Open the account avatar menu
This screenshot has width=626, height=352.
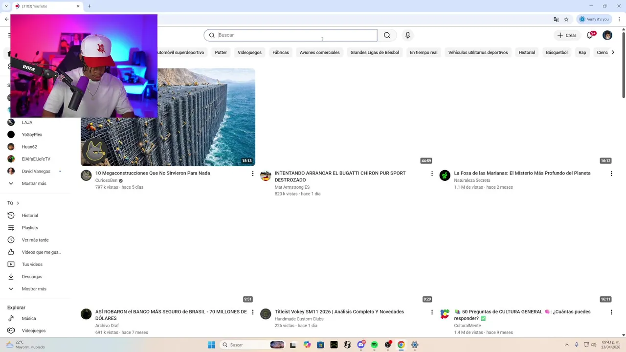[x=607, y=35]
